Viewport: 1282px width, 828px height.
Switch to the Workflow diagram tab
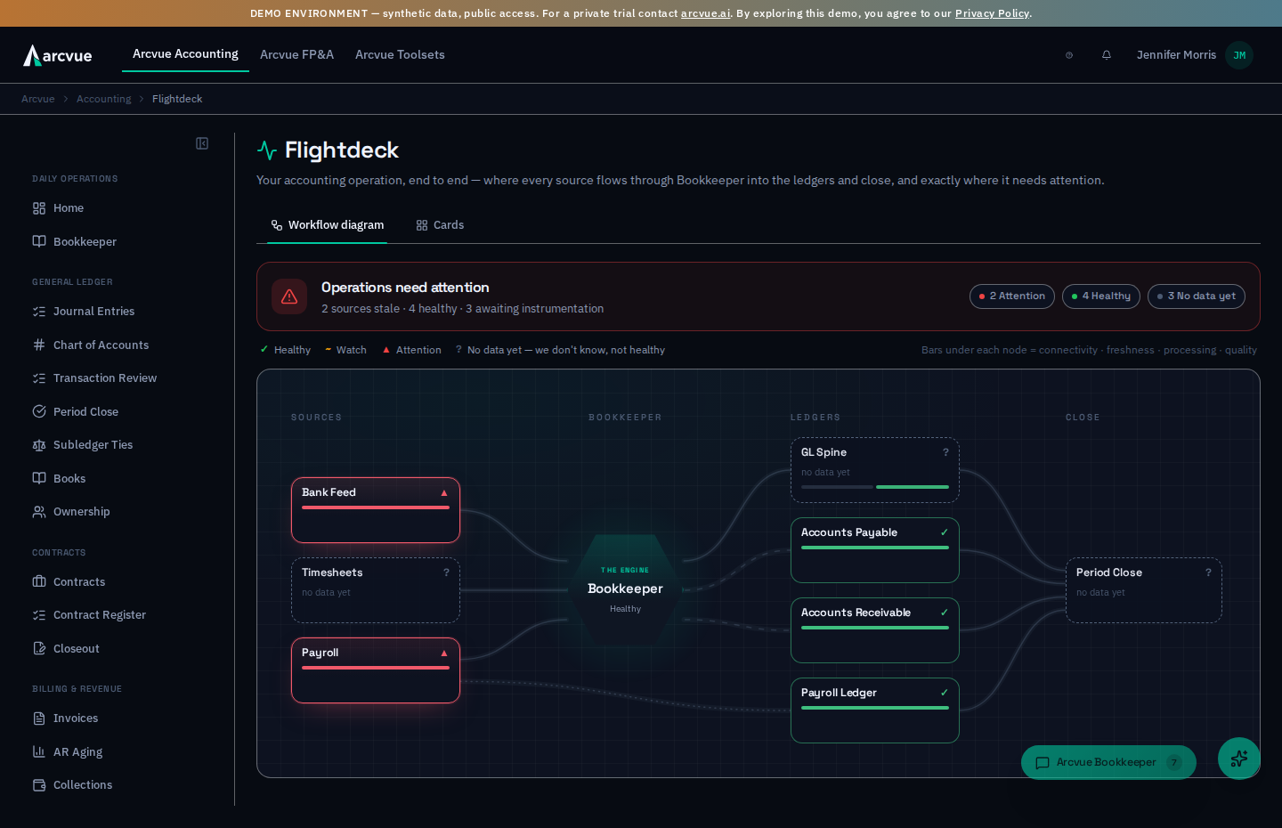point(328,225)
